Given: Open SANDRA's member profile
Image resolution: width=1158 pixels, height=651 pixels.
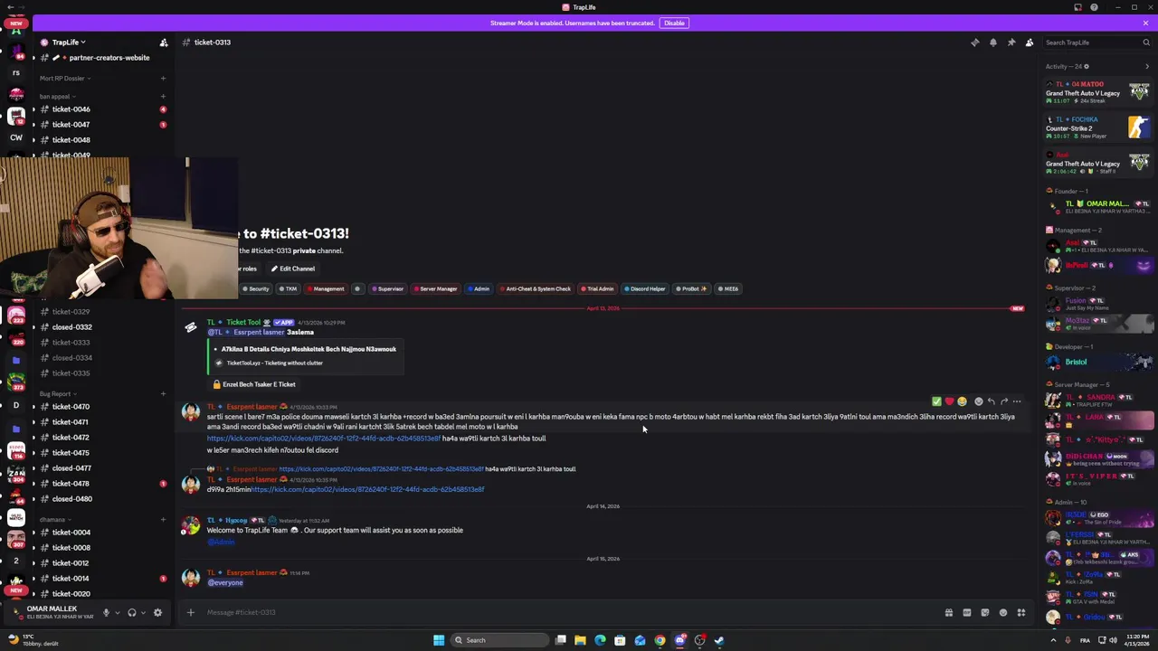Looking at the screenshot, I should tap(1098, 401).
